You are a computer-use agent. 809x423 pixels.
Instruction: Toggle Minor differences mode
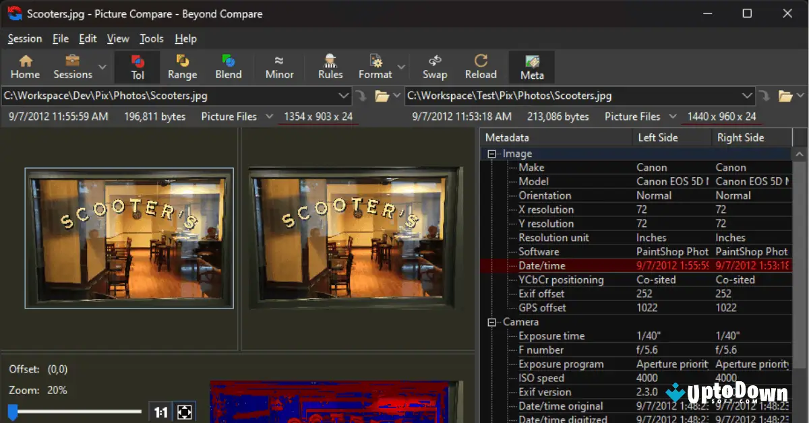coord(278,67)
